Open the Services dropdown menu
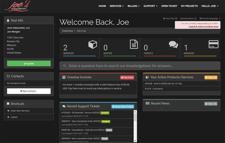 click(x=117, y=6)
